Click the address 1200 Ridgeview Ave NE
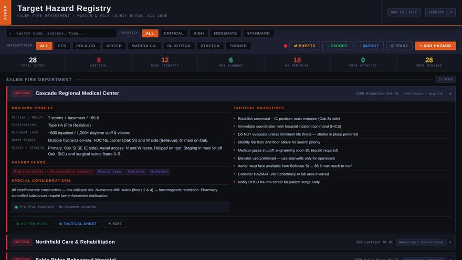The width and height of the screenshot is (462, 260). pos(377,93)
